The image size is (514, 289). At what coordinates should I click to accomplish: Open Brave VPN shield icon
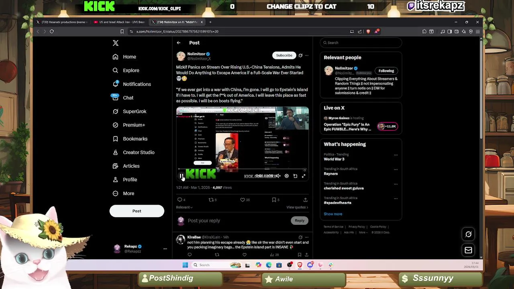click(x=471, y=31)
